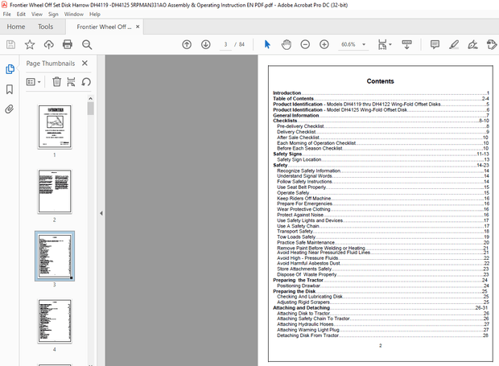Screen dimensions: 499x366
Task: Click the print pages thumbnail icon
Action: click(x=71, y=82)
